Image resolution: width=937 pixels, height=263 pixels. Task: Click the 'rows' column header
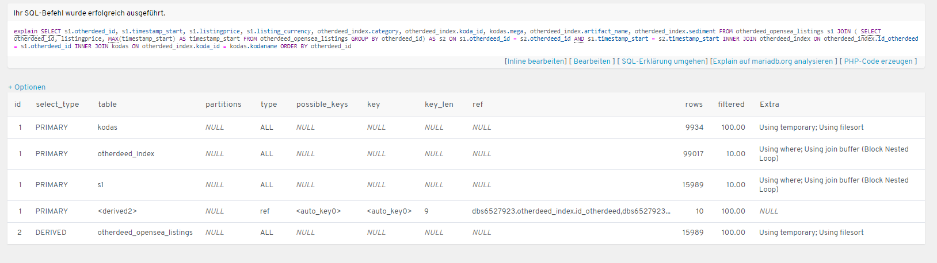click(x=694, y=105)
